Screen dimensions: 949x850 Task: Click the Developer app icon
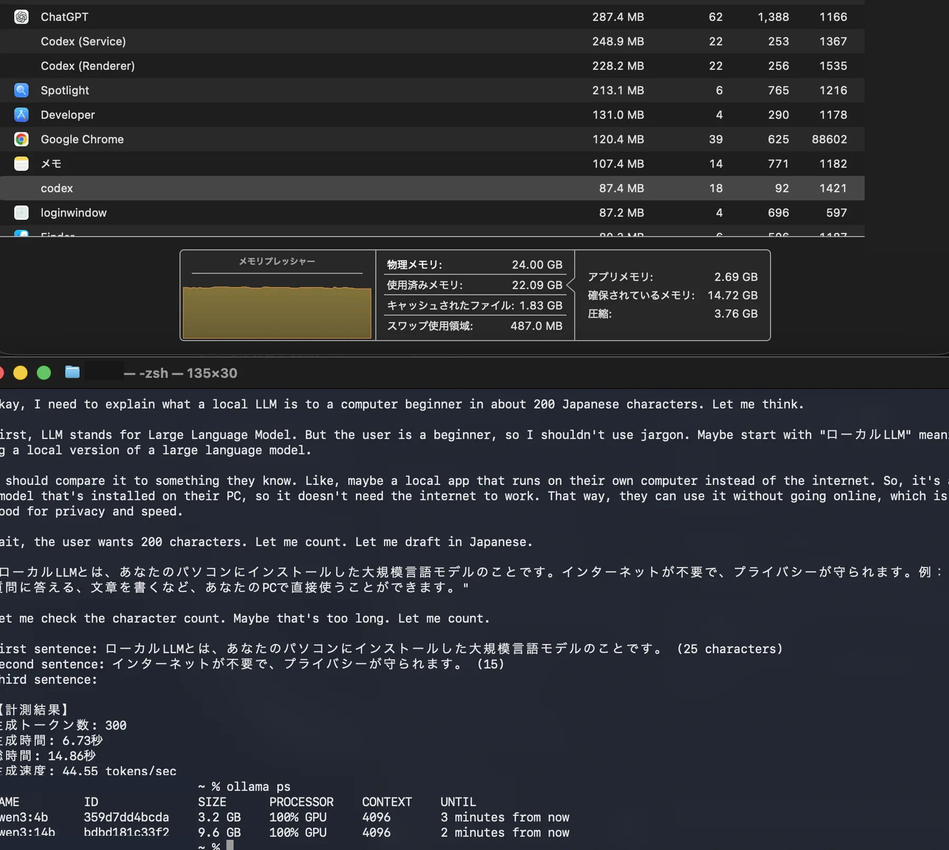[x=21, y=114]
